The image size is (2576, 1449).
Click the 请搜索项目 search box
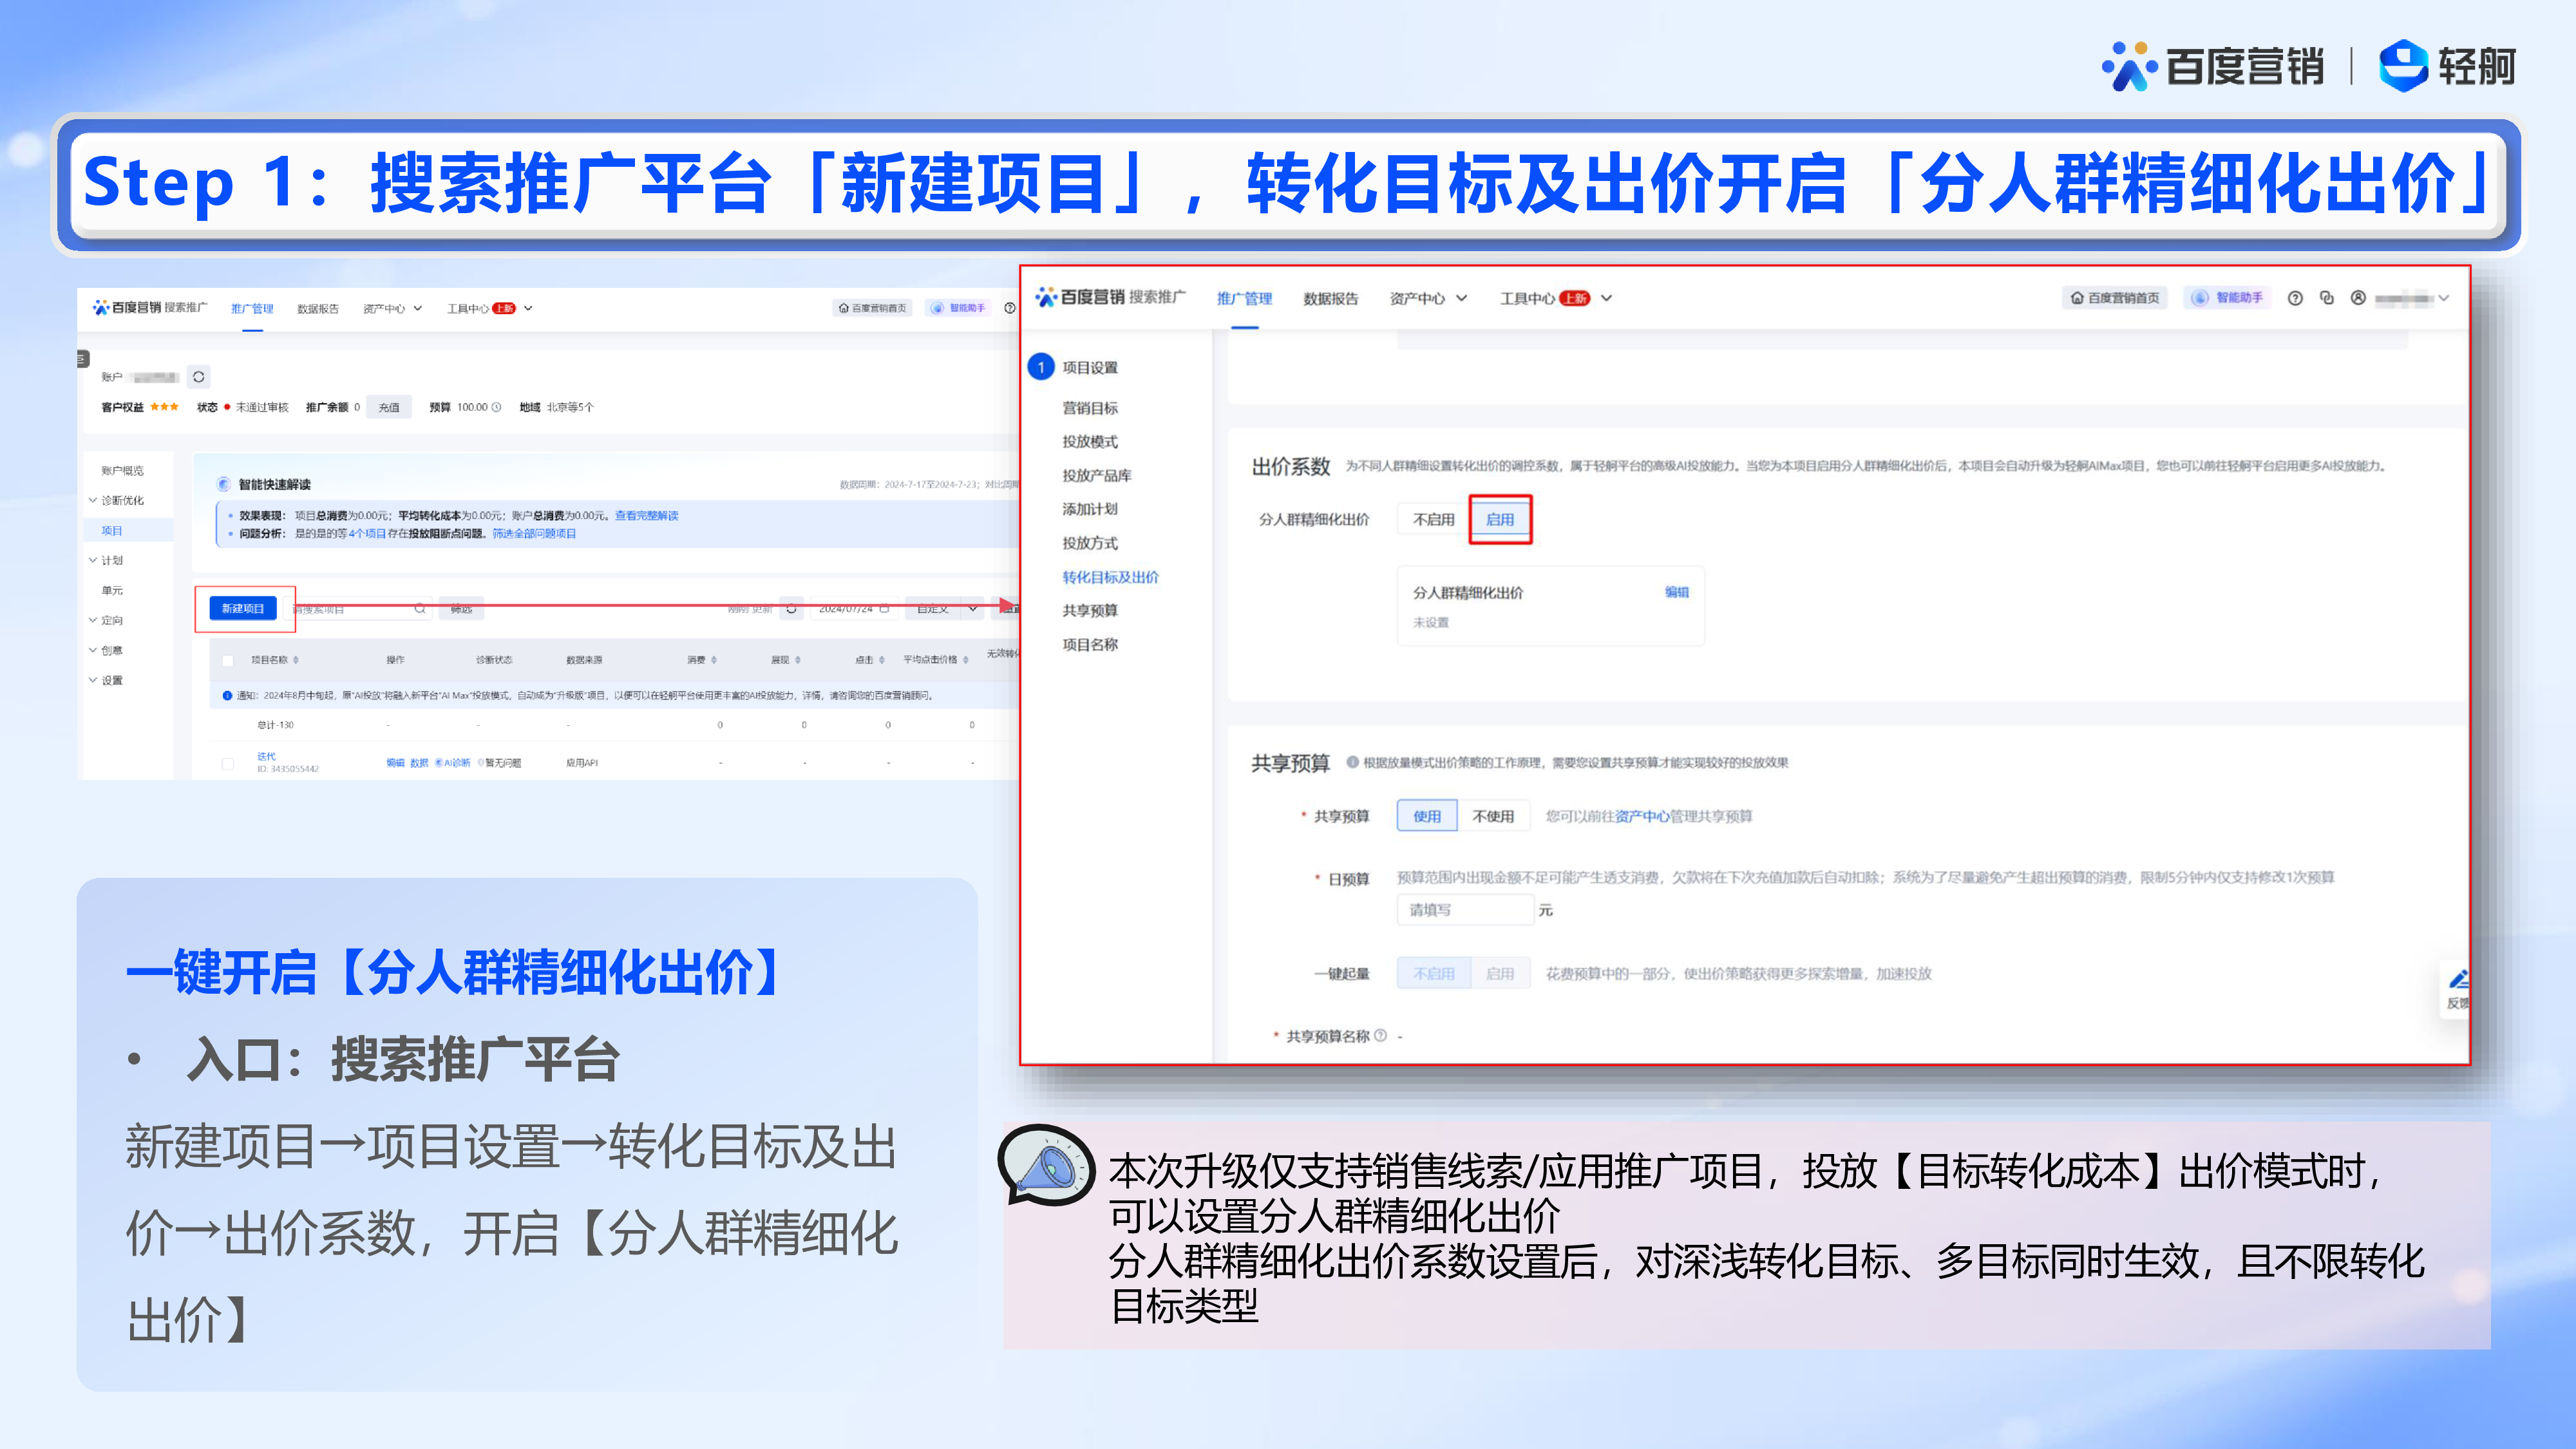pyautogui.click(x=360, y=608)
